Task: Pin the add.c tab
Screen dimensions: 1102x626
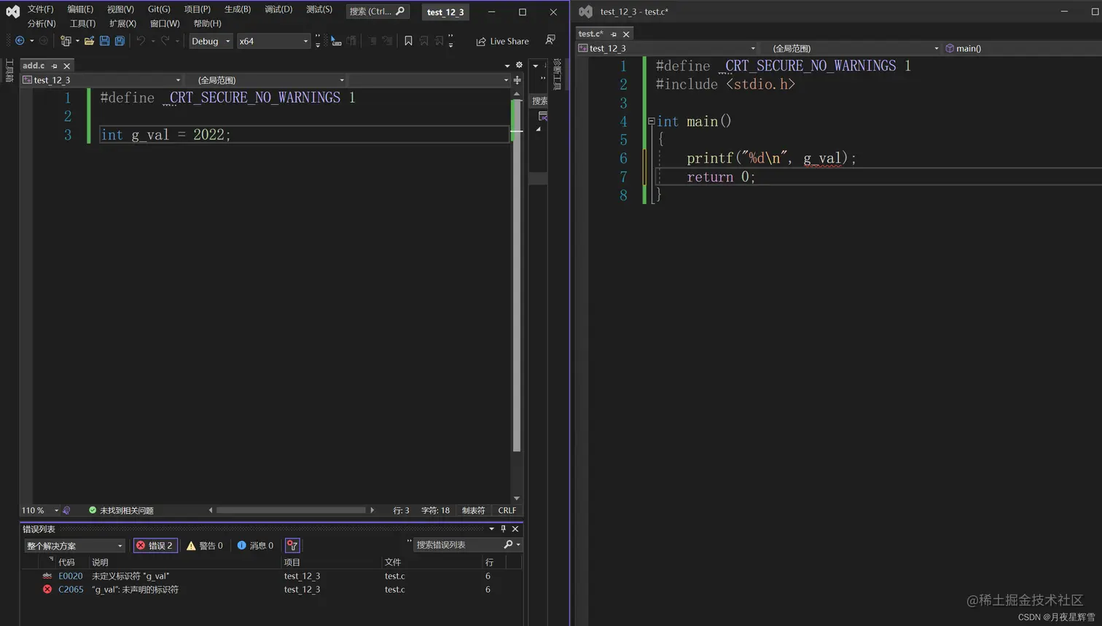Action: [x=54, y=66]
